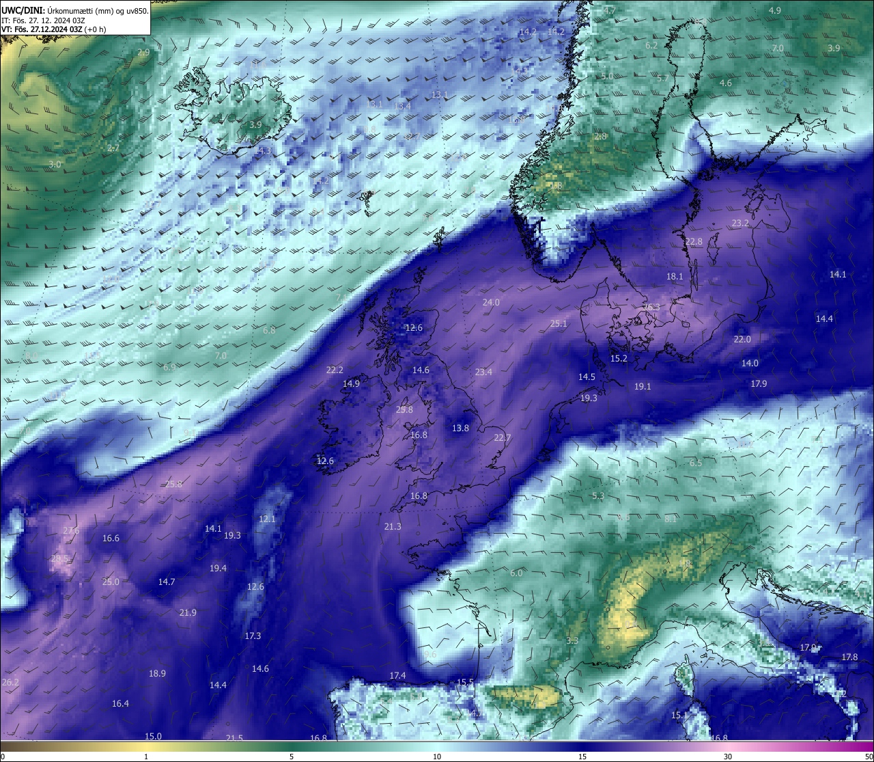Click the 13.8 value on the map

460,428
